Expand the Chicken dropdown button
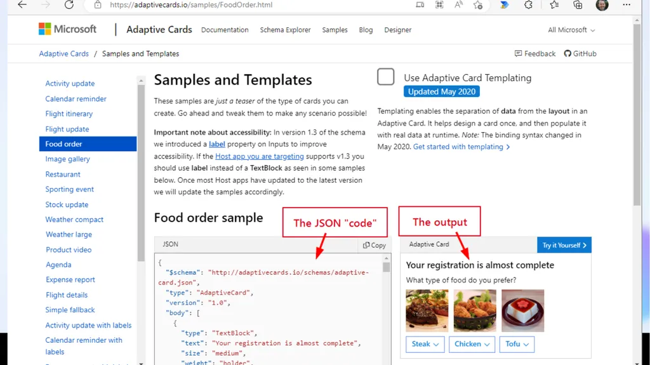This screenshot has height=365, width=650. [472, 344]
